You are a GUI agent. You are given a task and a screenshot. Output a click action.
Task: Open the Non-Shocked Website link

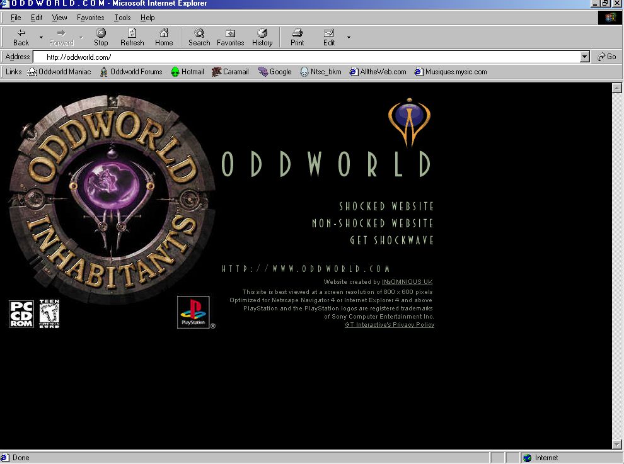(373, 224)
